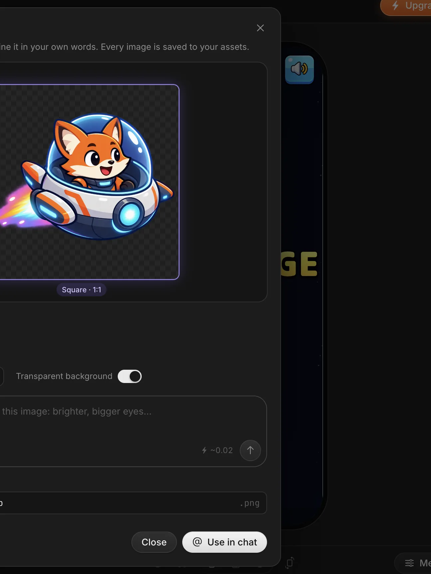The image size is (431, 574).
Task: Mute sound with the speaker icon
Action: click(x=299, y=69)
